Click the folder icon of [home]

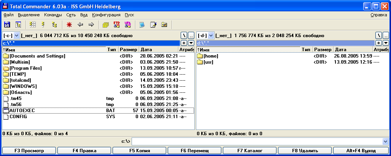click(200, 56)
